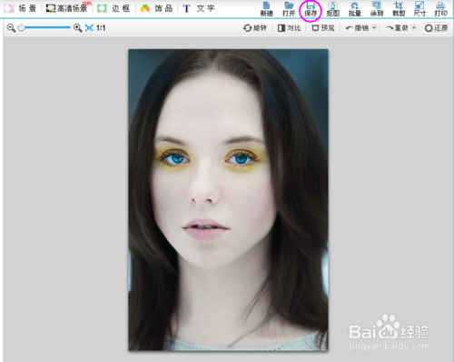Viewport: 454px width, 362px height.
Task: Click the 预览 (Preview) button
Action: click(x=323, y=28)
